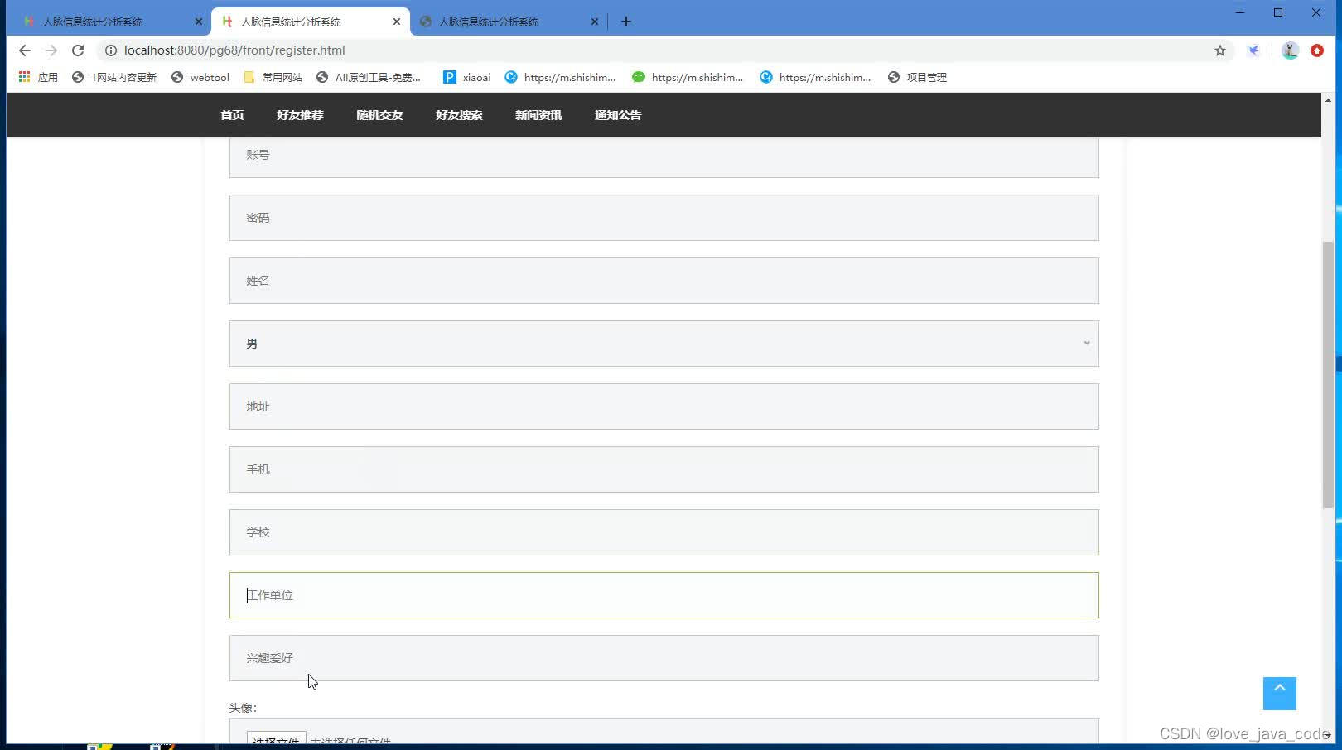The image size is (1342, 750).
Task: Close the active register tab
Action: [397, 22]
